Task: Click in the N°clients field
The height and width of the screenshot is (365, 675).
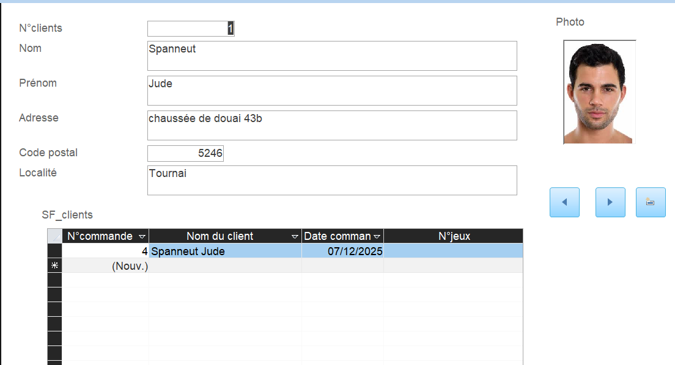Action: (x=191, y=29)
